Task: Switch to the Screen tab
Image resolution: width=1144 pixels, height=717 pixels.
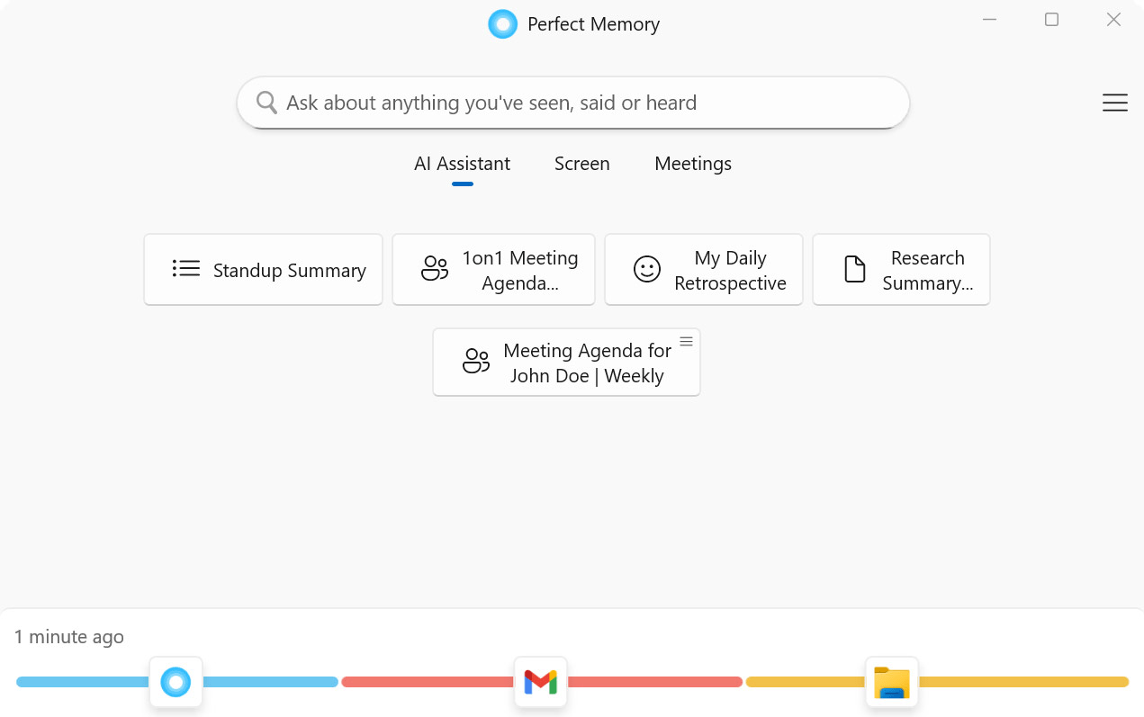Action: pyautogui.click(x=581, y=163)
